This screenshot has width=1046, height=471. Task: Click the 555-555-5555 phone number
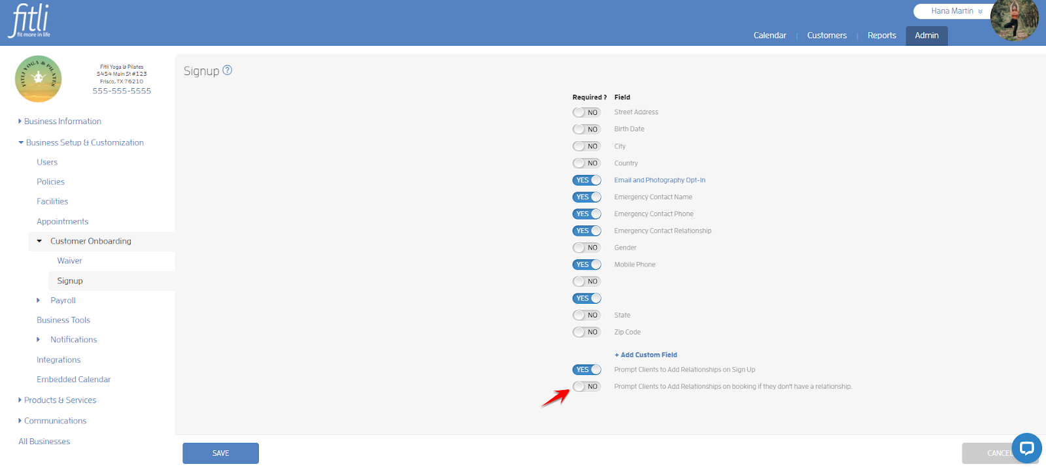click(122, 91)
